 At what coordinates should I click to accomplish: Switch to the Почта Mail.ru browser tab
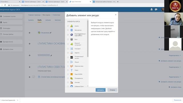(10, 2)
